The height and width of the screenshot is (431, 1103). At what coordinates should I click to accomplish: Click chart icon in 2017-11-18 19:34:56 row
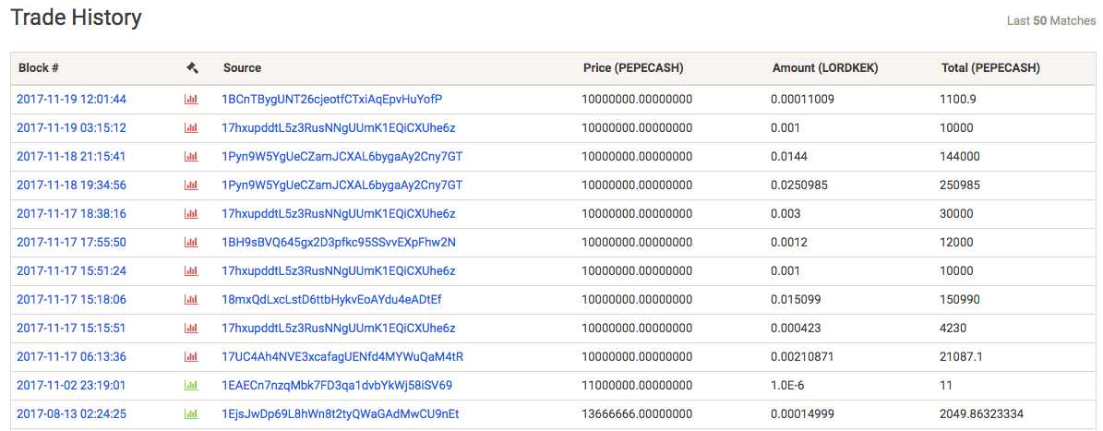(x=191, y=185)
